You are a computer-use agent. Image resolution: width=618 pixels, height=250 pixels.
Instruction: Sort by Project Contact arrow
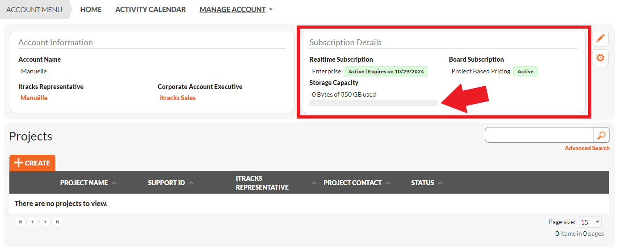click(x=388, y=183)
